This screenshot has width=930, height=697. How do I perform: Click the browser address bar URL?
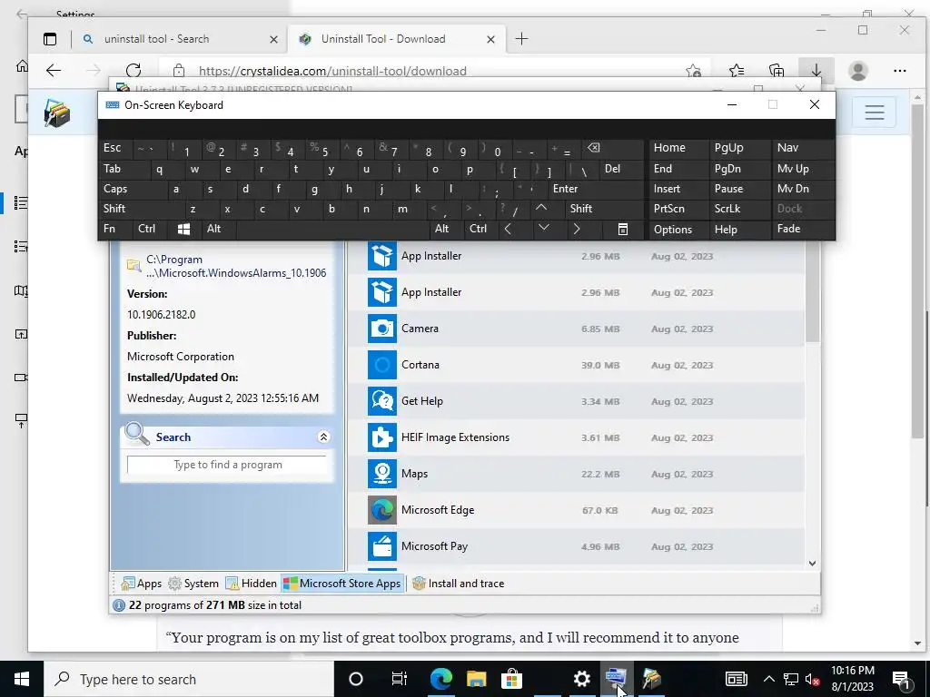point(332,71)
